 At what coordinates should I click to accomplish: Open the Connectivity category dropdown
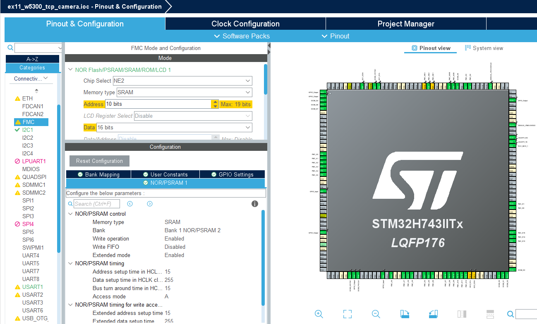45,79
